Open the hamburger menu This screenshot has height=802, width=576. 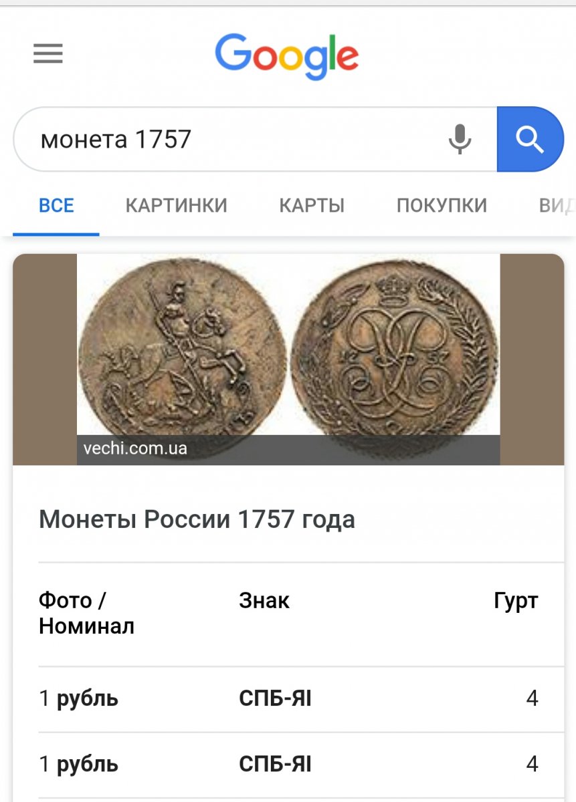[x=48, y=53]
